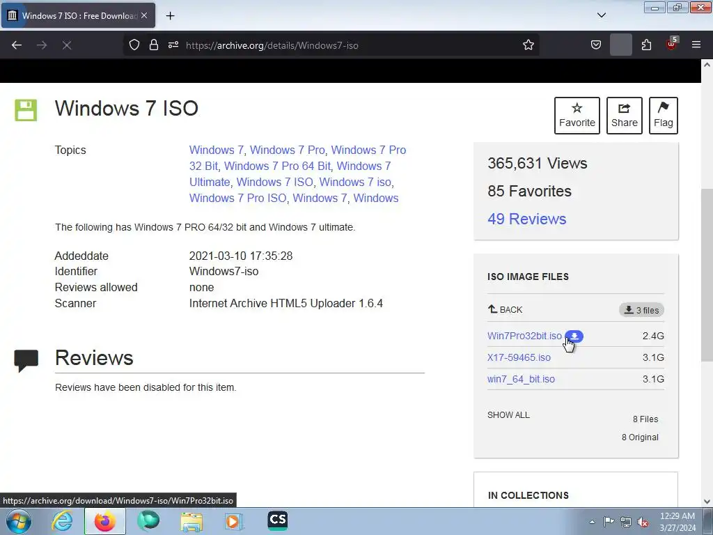Click the scrollbar down arrow
The image size is (713, 535).
(x=707, y=502)
